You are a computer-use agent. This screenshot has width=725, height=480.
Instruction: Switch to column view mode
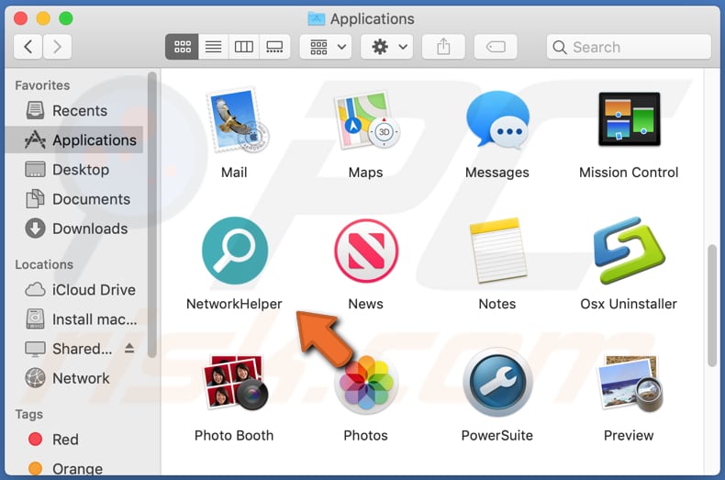243,47
